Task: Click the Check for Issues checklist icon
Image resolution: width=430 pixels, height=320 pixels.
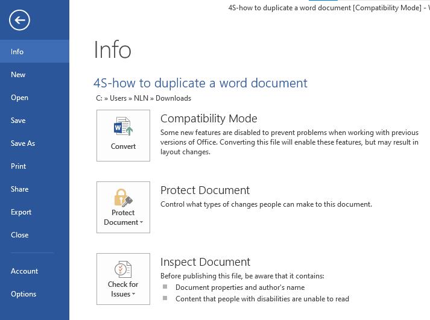Action: [123, 269]
